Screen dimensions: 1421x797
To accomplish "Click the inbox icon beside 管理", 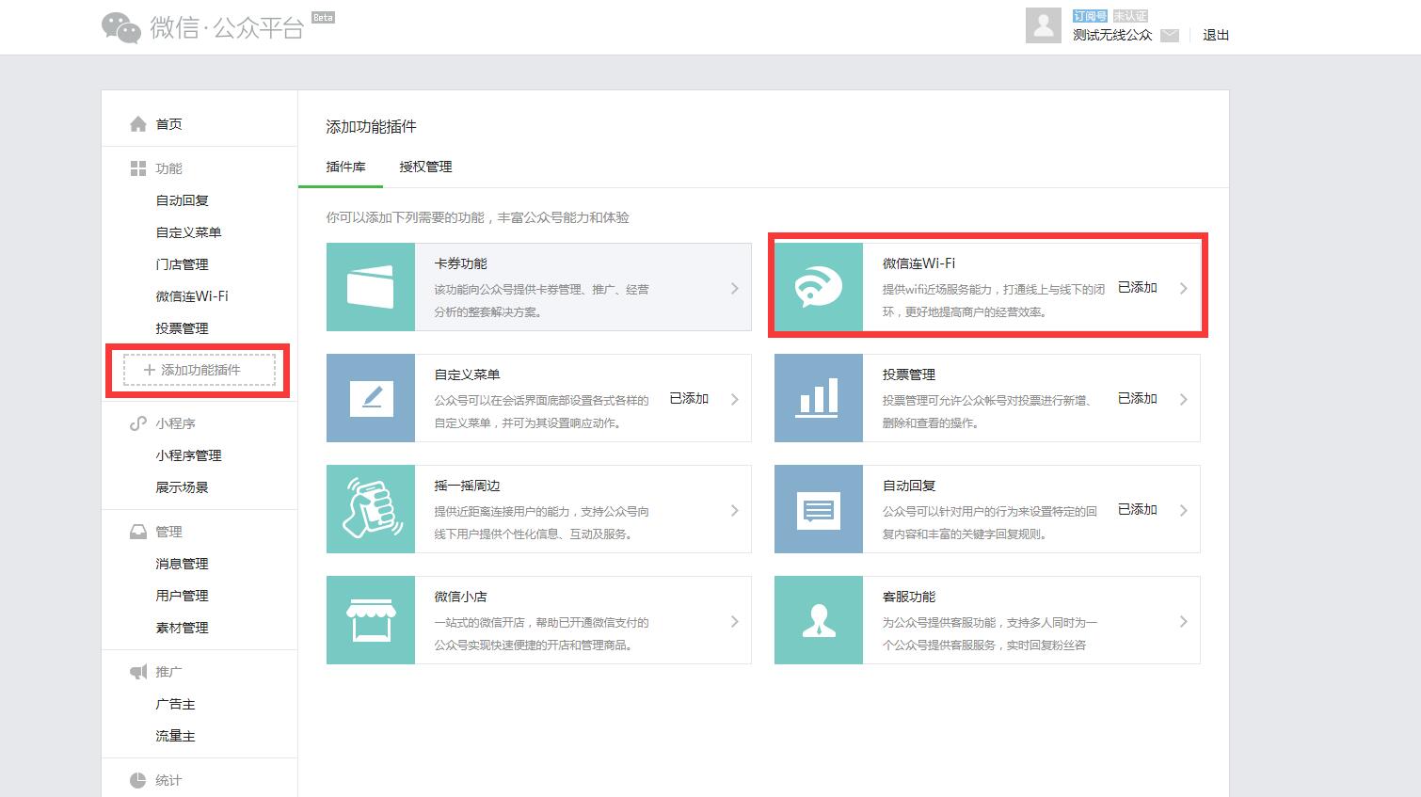I will click(138, 532).
